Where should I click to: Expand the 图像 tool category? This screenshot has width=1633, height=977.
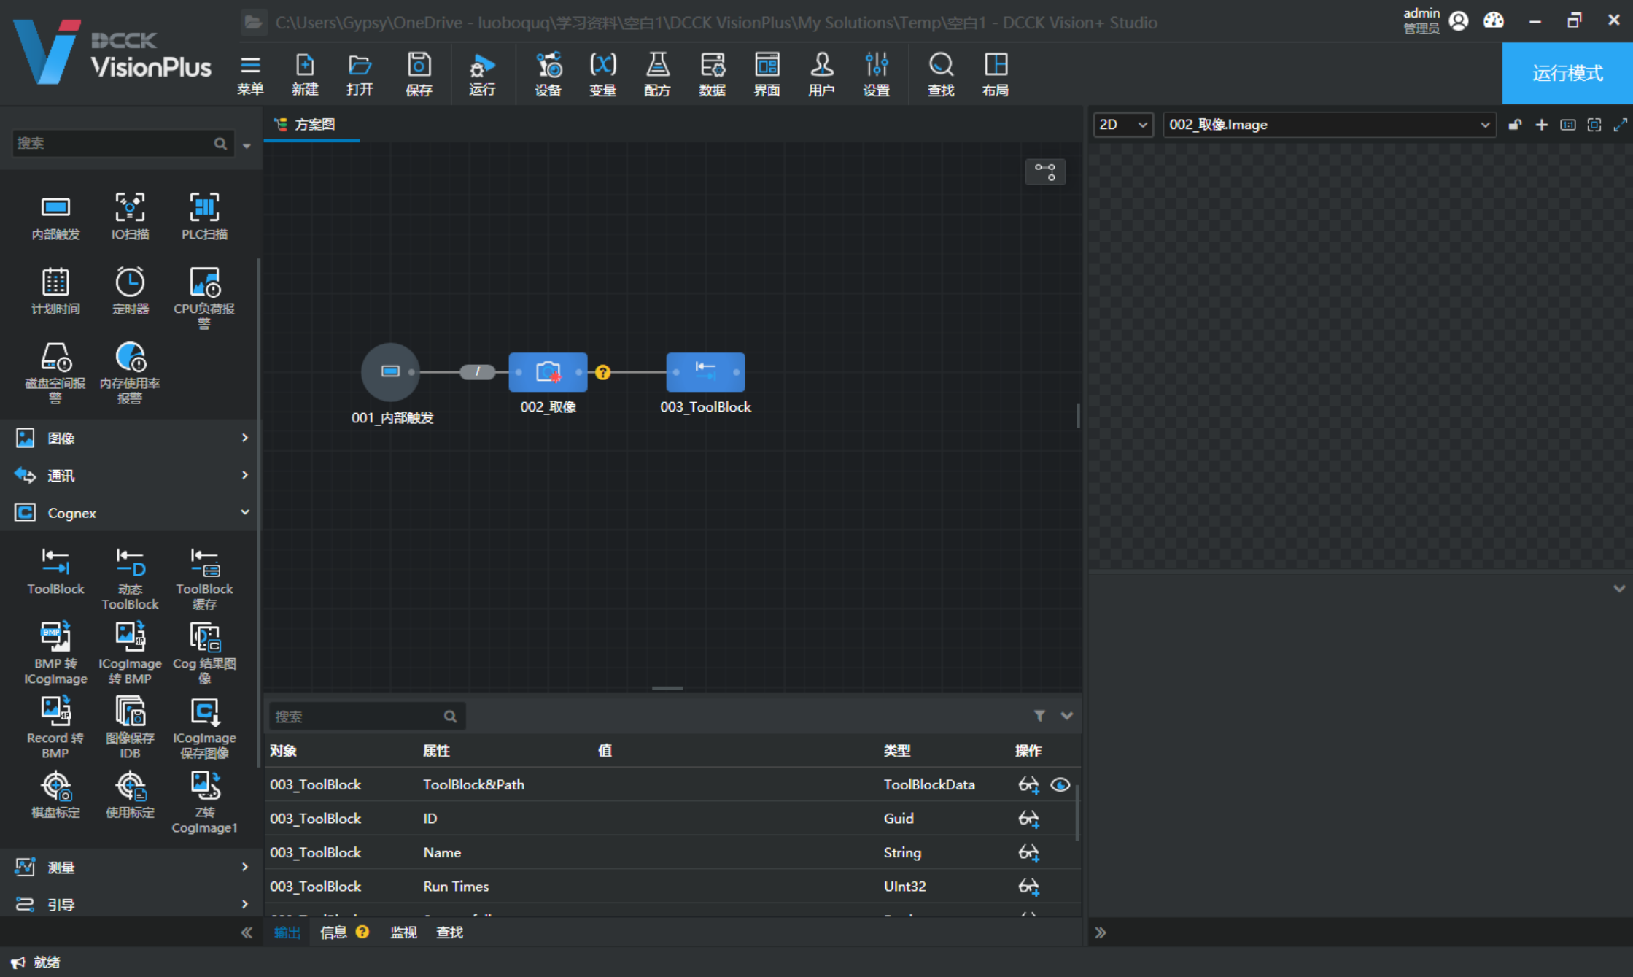pyautogui.click(x=130, y=438)
